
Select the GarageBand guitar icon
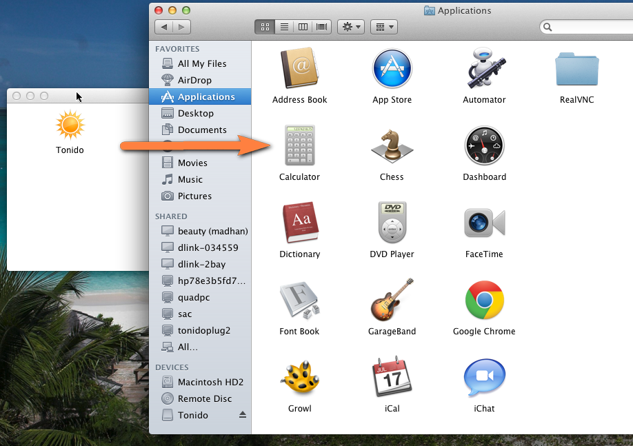392,299
